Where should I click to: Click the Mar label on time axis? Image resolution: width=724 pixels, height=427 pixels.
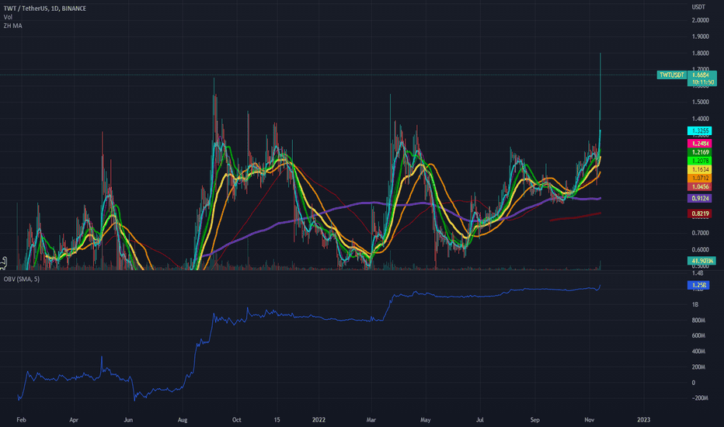click(371, 420)
